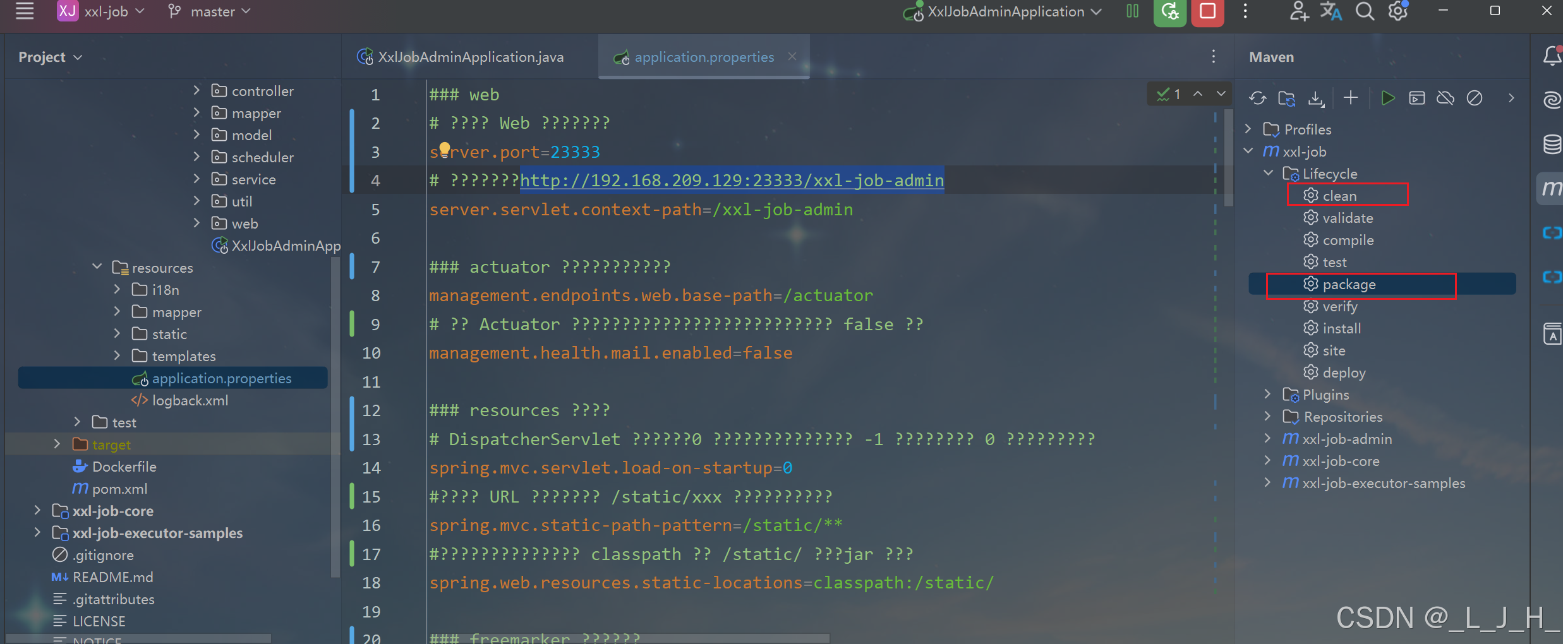The width and height of the screenshot is (1563, 644).
Task: Expand the scheduler package
Action: click(196, 157)
